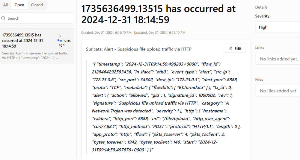The width and height of the screenshot is (300, 160).
Task: Select the Open tickets tab
Action: [19, 5]
